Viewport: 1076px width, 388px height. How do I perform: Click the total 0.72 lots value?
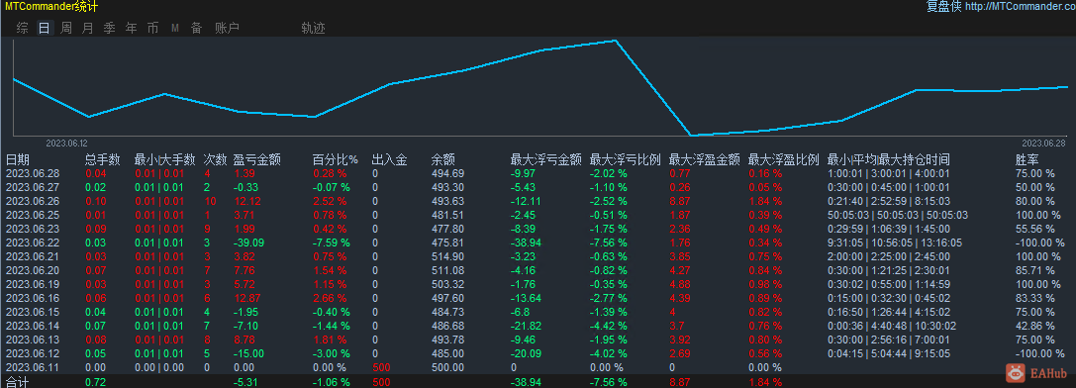(95, 381)
